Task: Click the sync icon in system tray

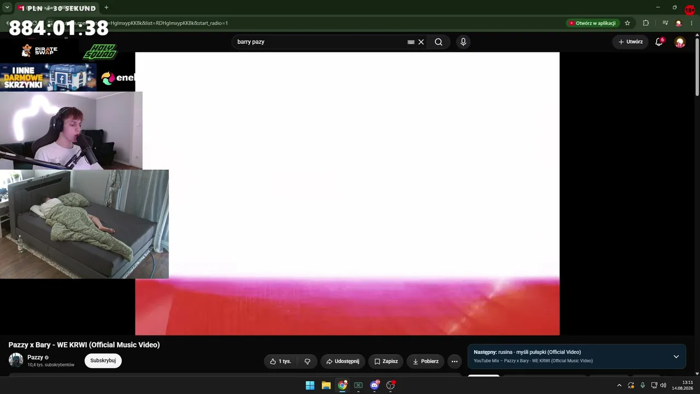Action: (x=631, y=385)
